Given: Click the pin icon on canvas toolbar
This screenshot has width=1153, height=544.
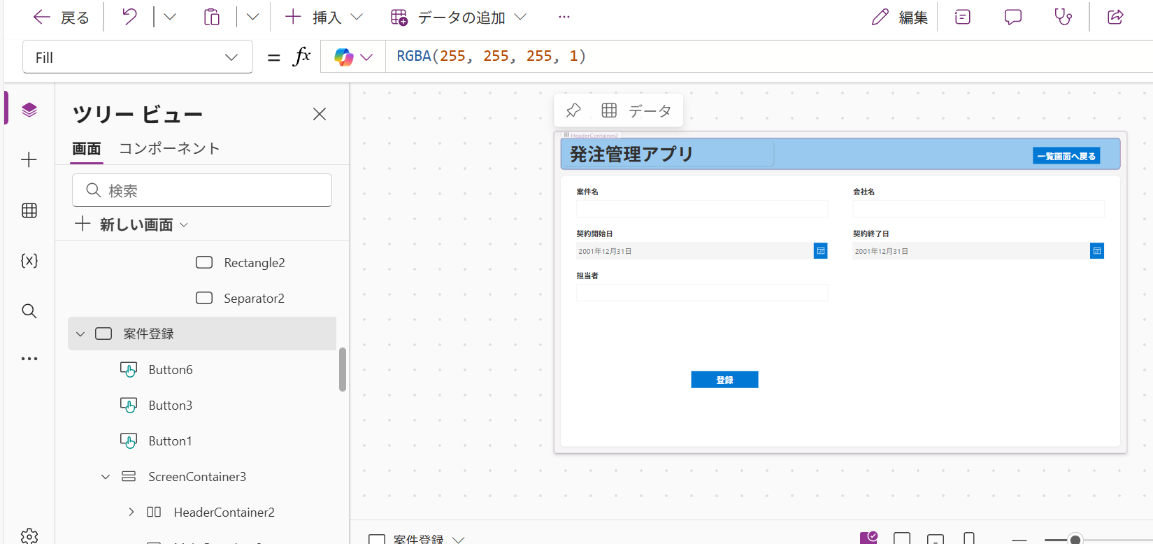Looking at the screenshot, I should pyautogui.click(x=573, y=110).
